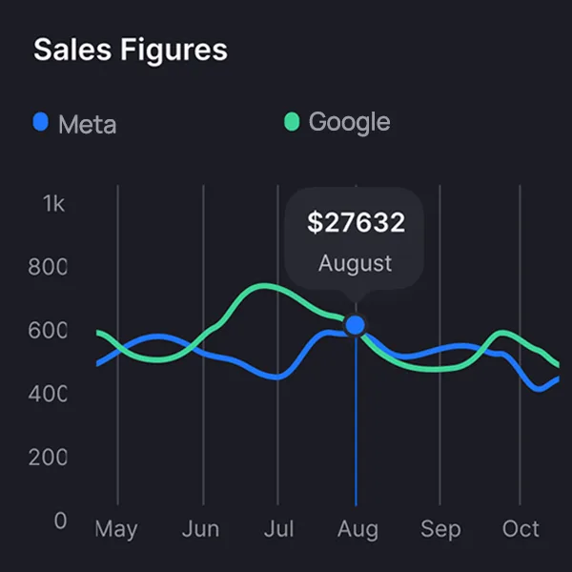Image resolution: width=572 pixels, height=572 pixels.
Task: Toggle the Google series legend label
Action: pyautogui.click(x=349, y=122)
